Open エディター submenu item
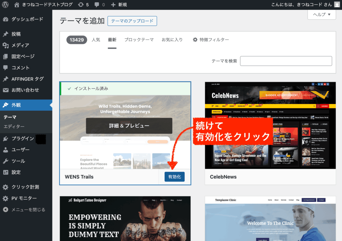342x241 pixels. 14,126
